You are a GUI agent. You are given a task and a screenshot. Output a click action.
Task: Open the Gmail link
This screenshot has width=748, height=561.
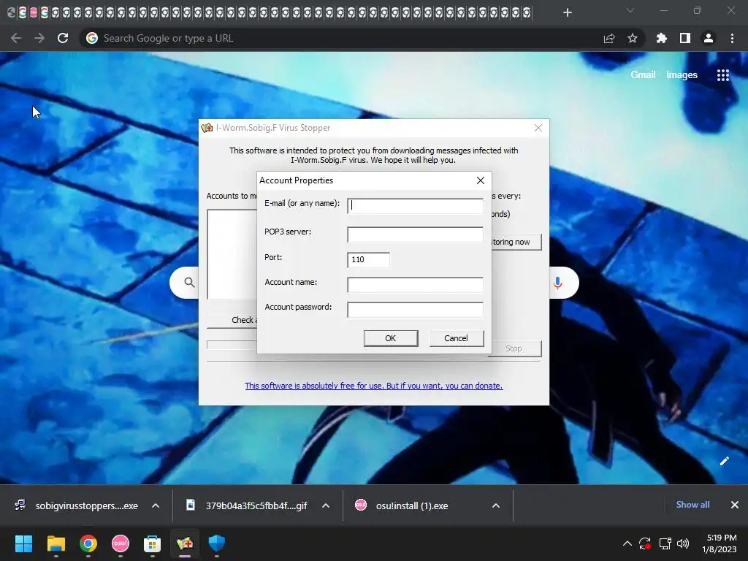(x=643, y=75)
